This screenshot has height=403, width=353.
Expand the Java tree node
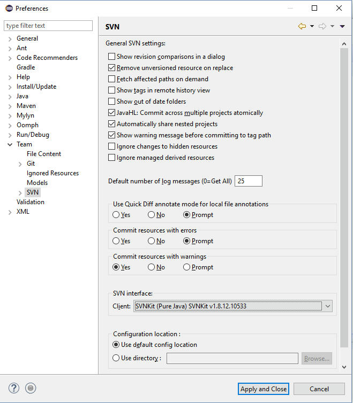pos(10,97)
